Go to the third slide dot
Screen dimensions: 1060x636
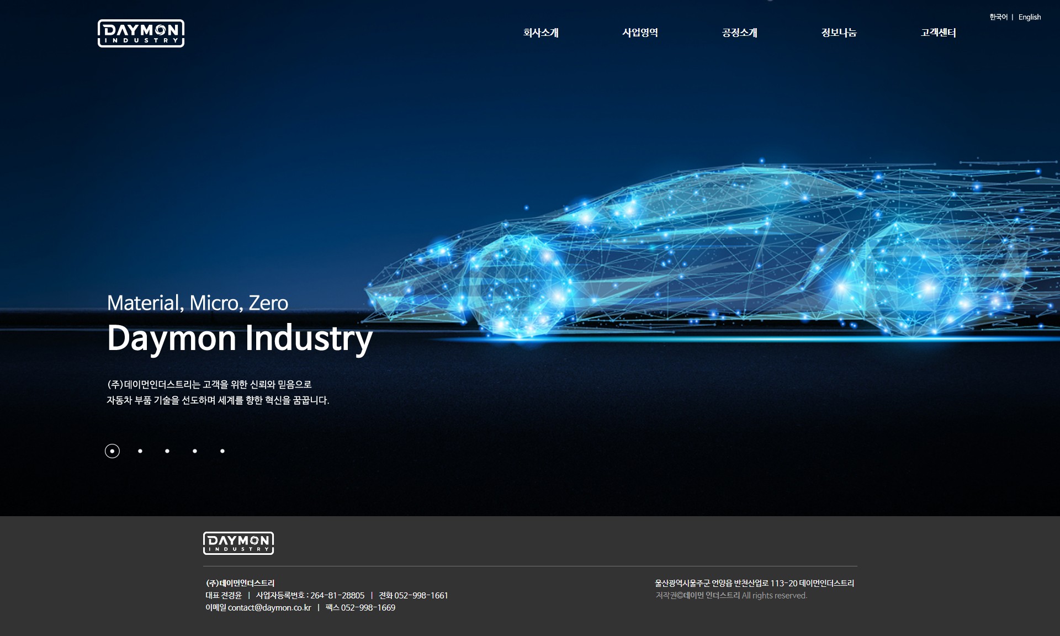[x=167, y=451]
